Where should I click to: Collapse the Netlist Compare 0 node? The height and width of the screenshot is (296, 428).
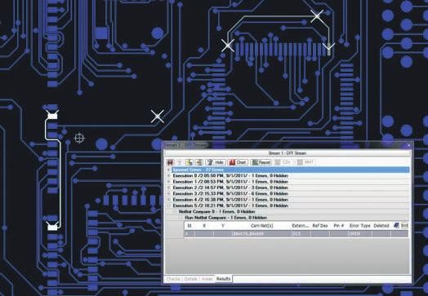point(175,212)
